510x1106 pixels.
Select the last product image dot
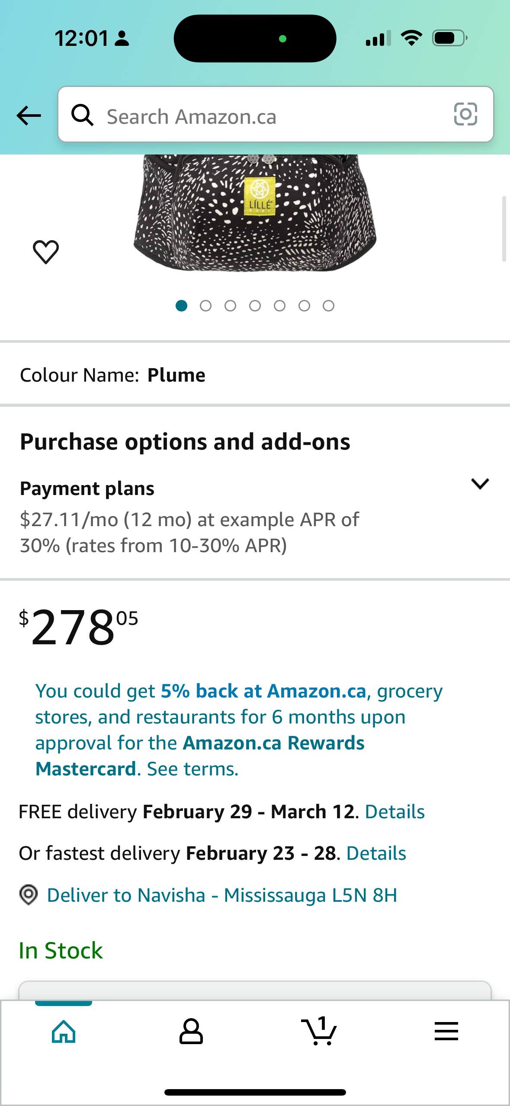pos(329,306)
